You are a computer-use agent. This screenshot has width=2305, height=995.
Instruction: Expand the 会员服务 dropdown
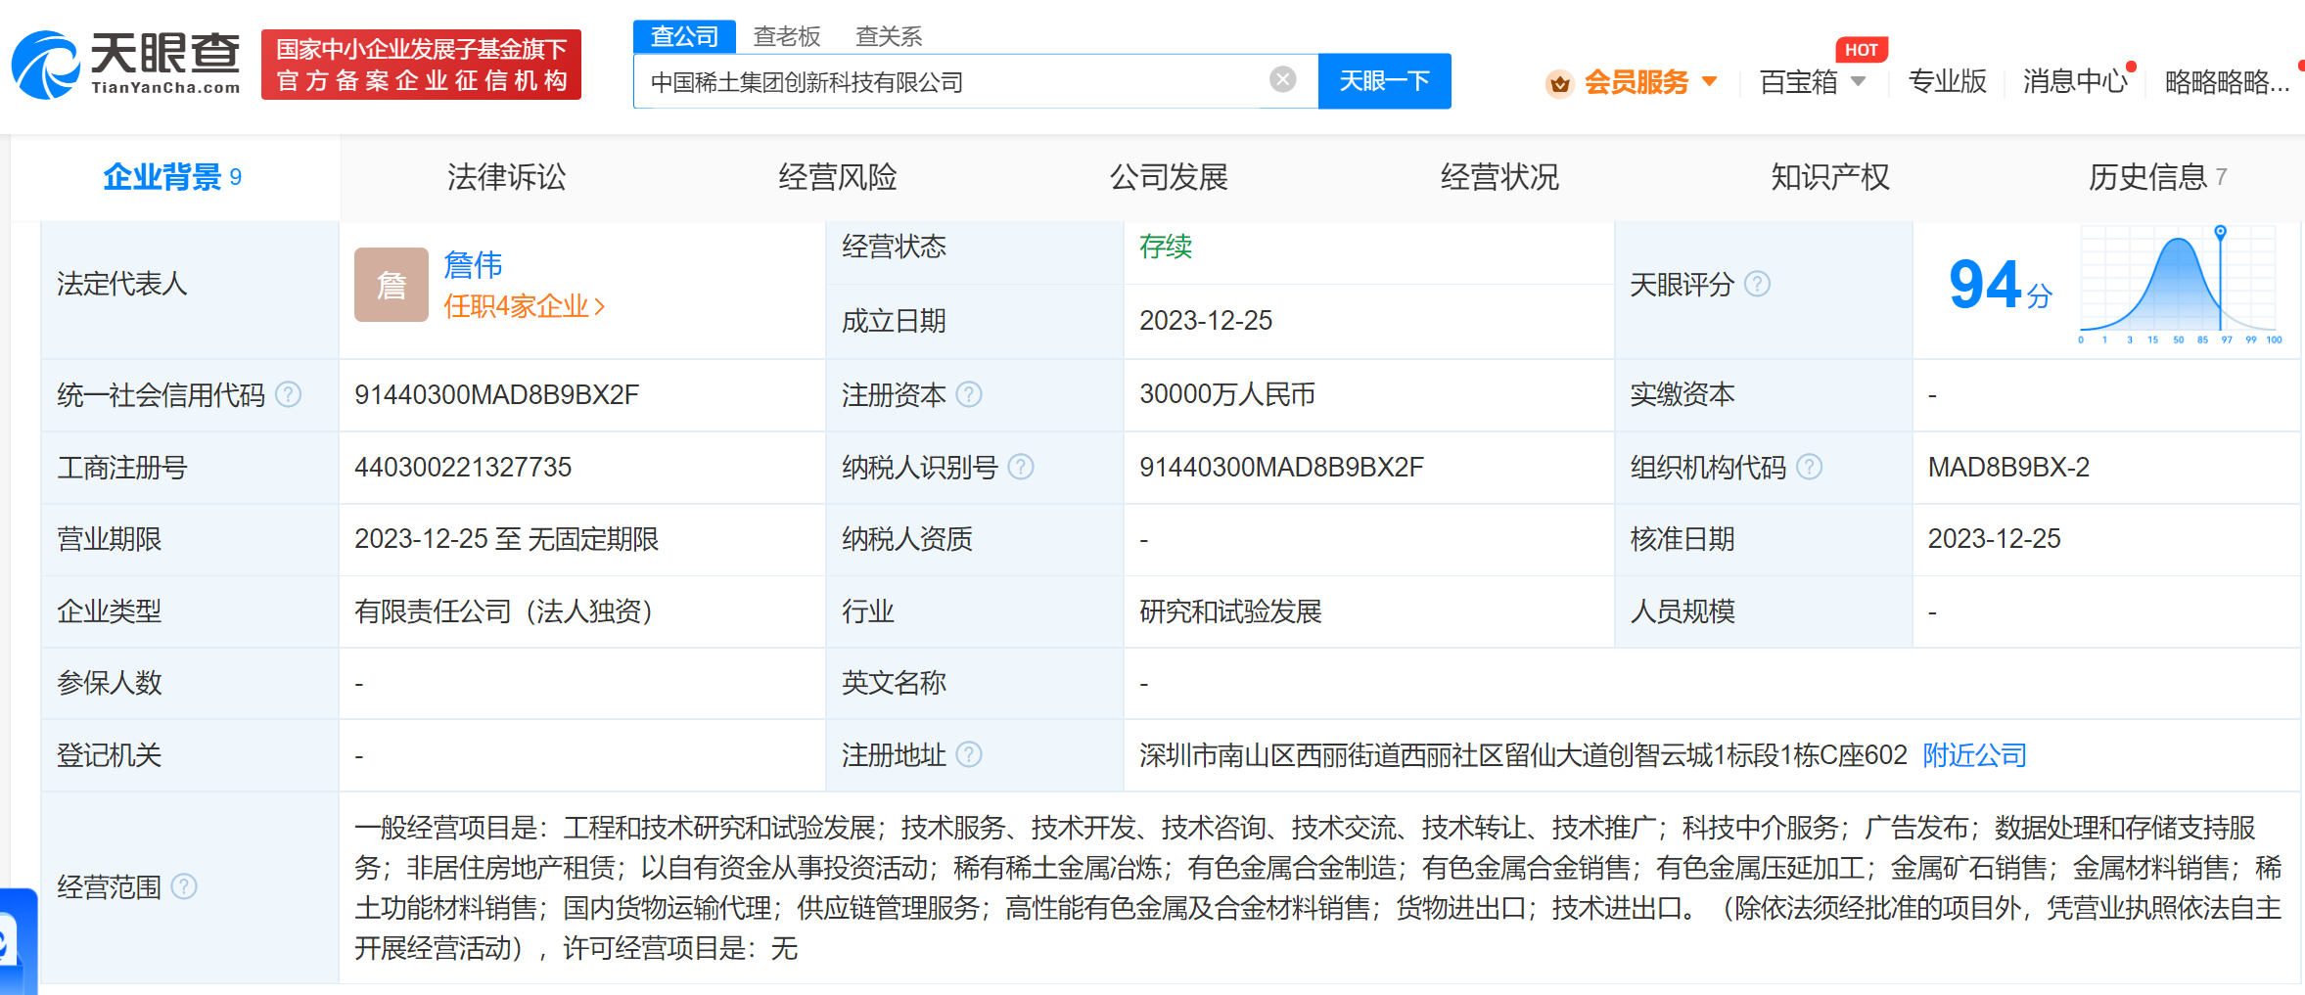point(1709,81)
